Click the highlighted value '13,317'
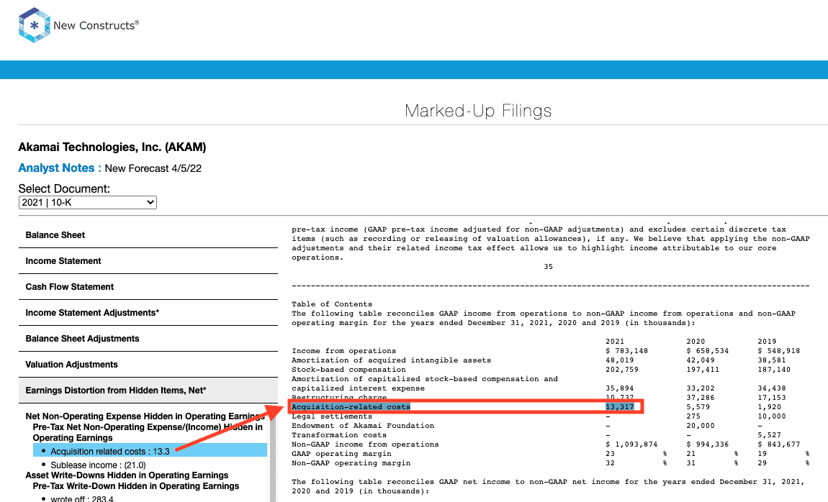828x502 pixels. tap(619, 407)
